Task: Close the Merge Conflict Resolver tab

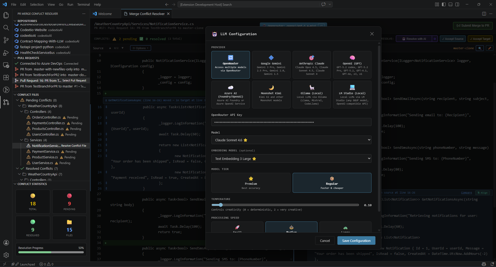Action: tap(168, 14)
